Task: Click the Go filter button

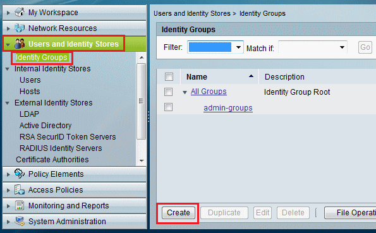Action: coord(365,47)
